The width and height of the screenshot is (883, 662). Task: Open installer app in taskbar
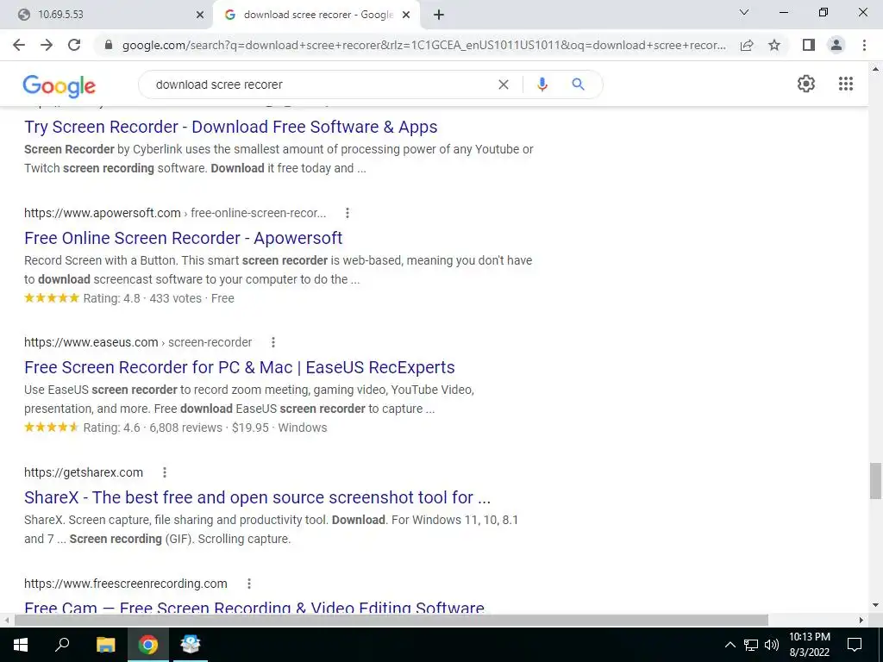click(x=191, y=645)
